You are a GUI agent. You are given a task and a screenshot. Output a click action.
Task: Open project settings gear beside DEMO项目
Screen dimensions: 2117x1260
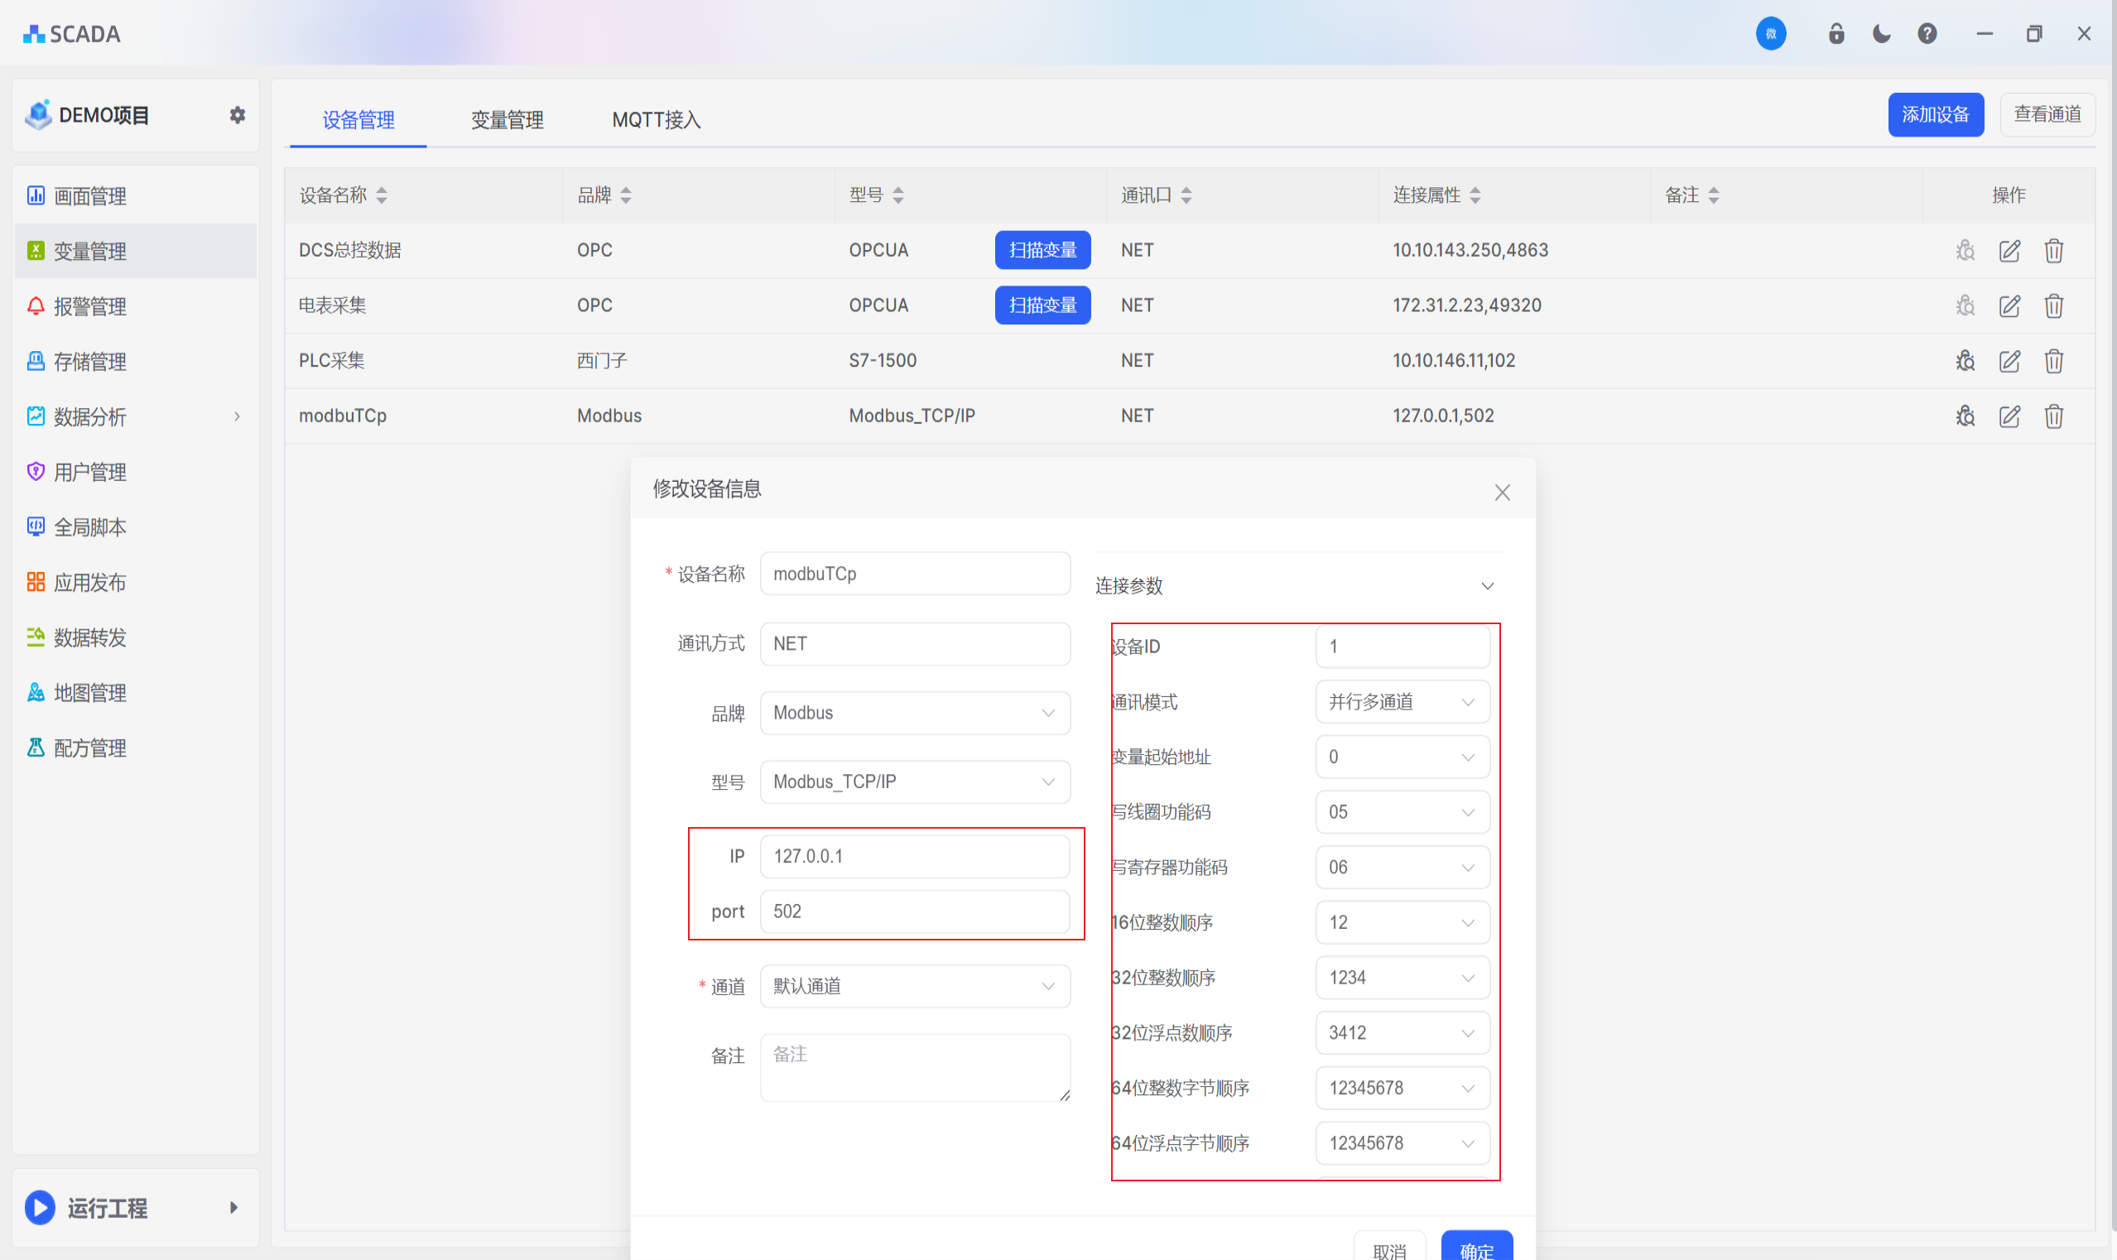point(238,114)
